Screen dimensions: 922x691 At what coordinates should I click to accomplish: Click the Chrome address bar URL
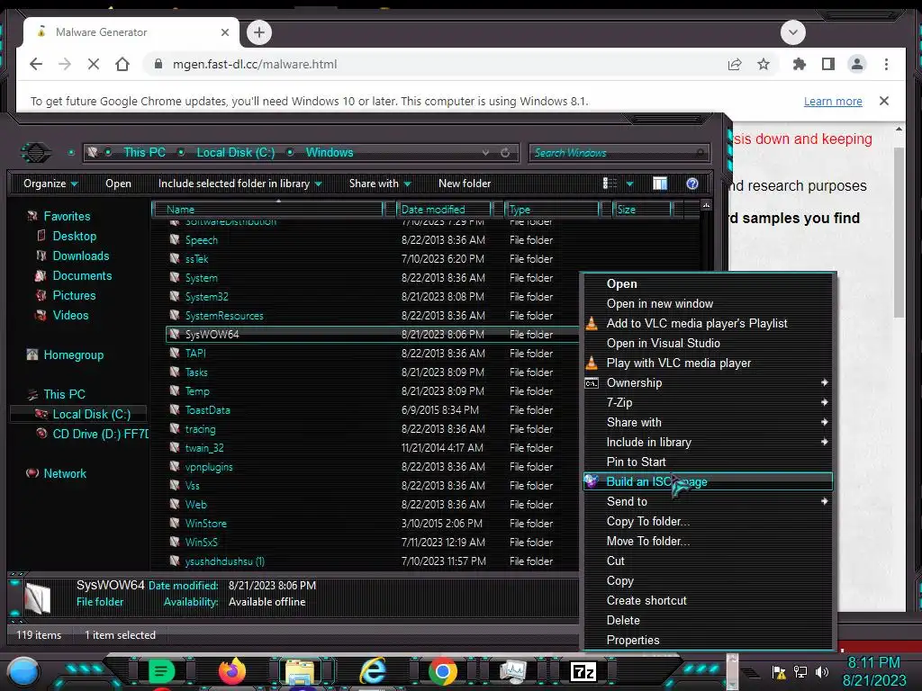[255, 64]
